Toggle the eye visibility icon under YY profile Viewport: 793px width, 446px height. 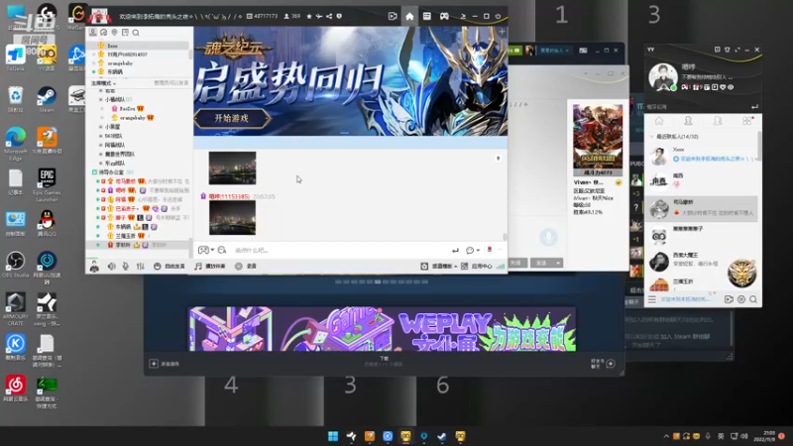(731, 87)
